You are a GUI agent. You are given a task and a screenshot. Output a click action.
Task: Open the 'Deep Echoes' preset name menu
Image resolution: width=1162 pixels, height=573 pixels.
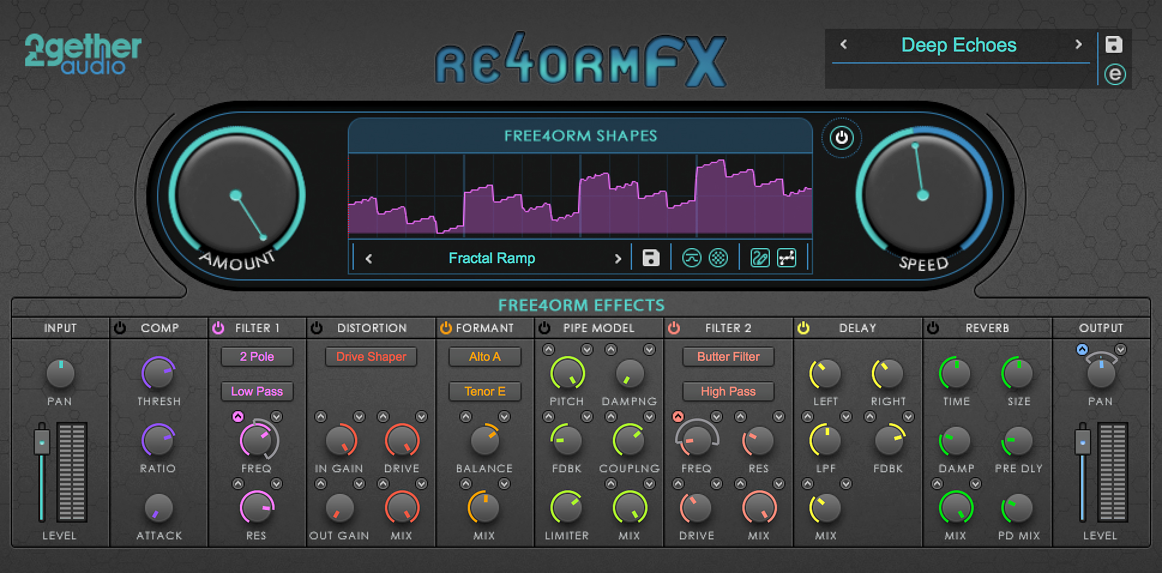click(958, 45)
